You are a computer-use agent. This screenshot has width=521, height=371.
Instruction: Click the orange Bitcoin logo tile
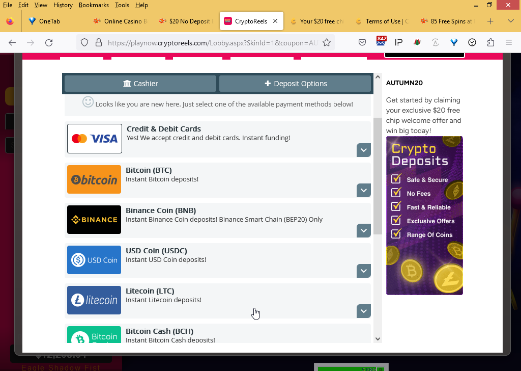(94, 179)
